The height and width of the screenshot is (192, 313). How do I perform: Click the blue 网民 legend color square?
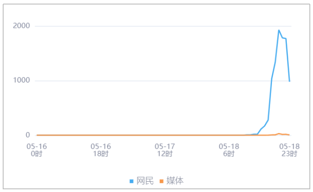point(132,181)
